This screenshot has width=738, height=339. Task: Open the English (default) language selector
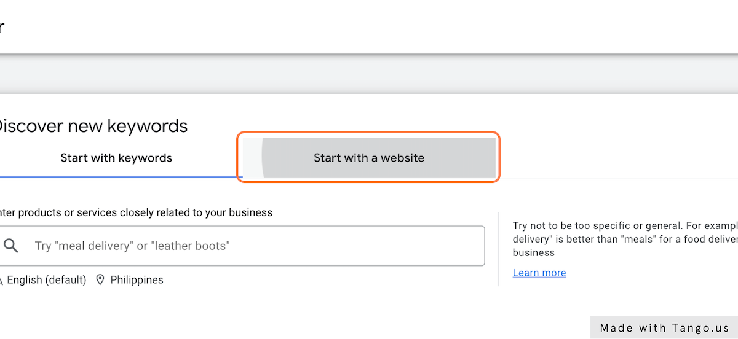pos(46,280)
